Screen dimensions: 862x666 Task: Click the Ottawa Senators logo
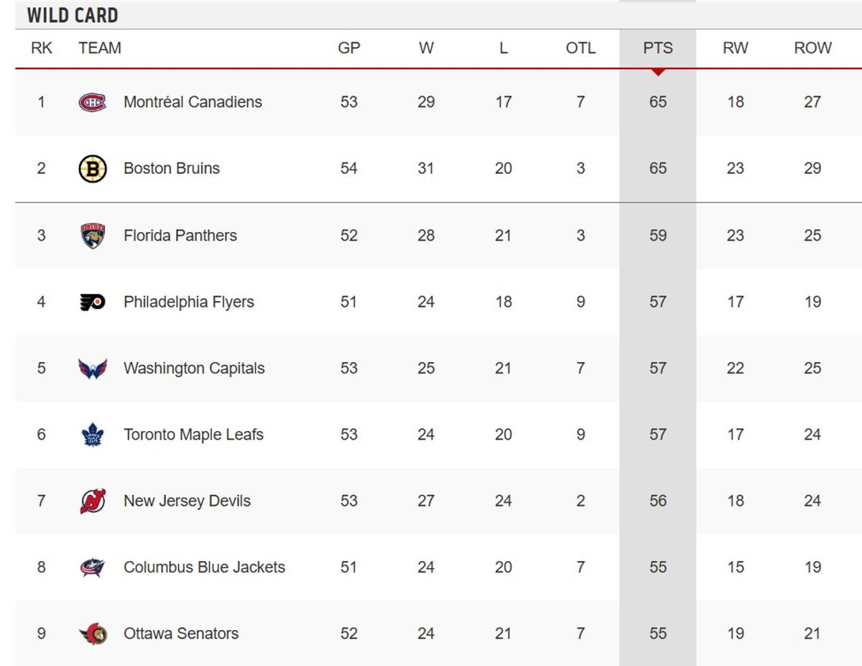pos(92,633)
